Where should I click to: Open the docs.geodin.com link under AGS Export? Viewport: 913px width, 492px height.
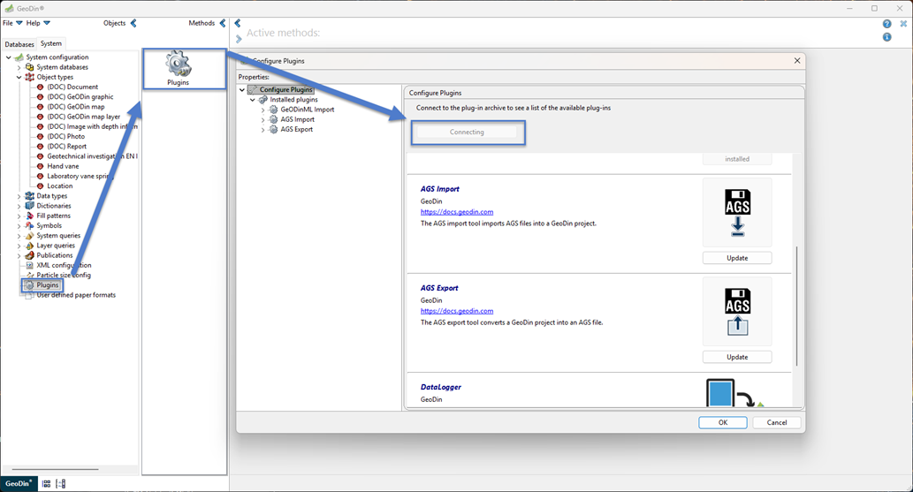(456, 311)
